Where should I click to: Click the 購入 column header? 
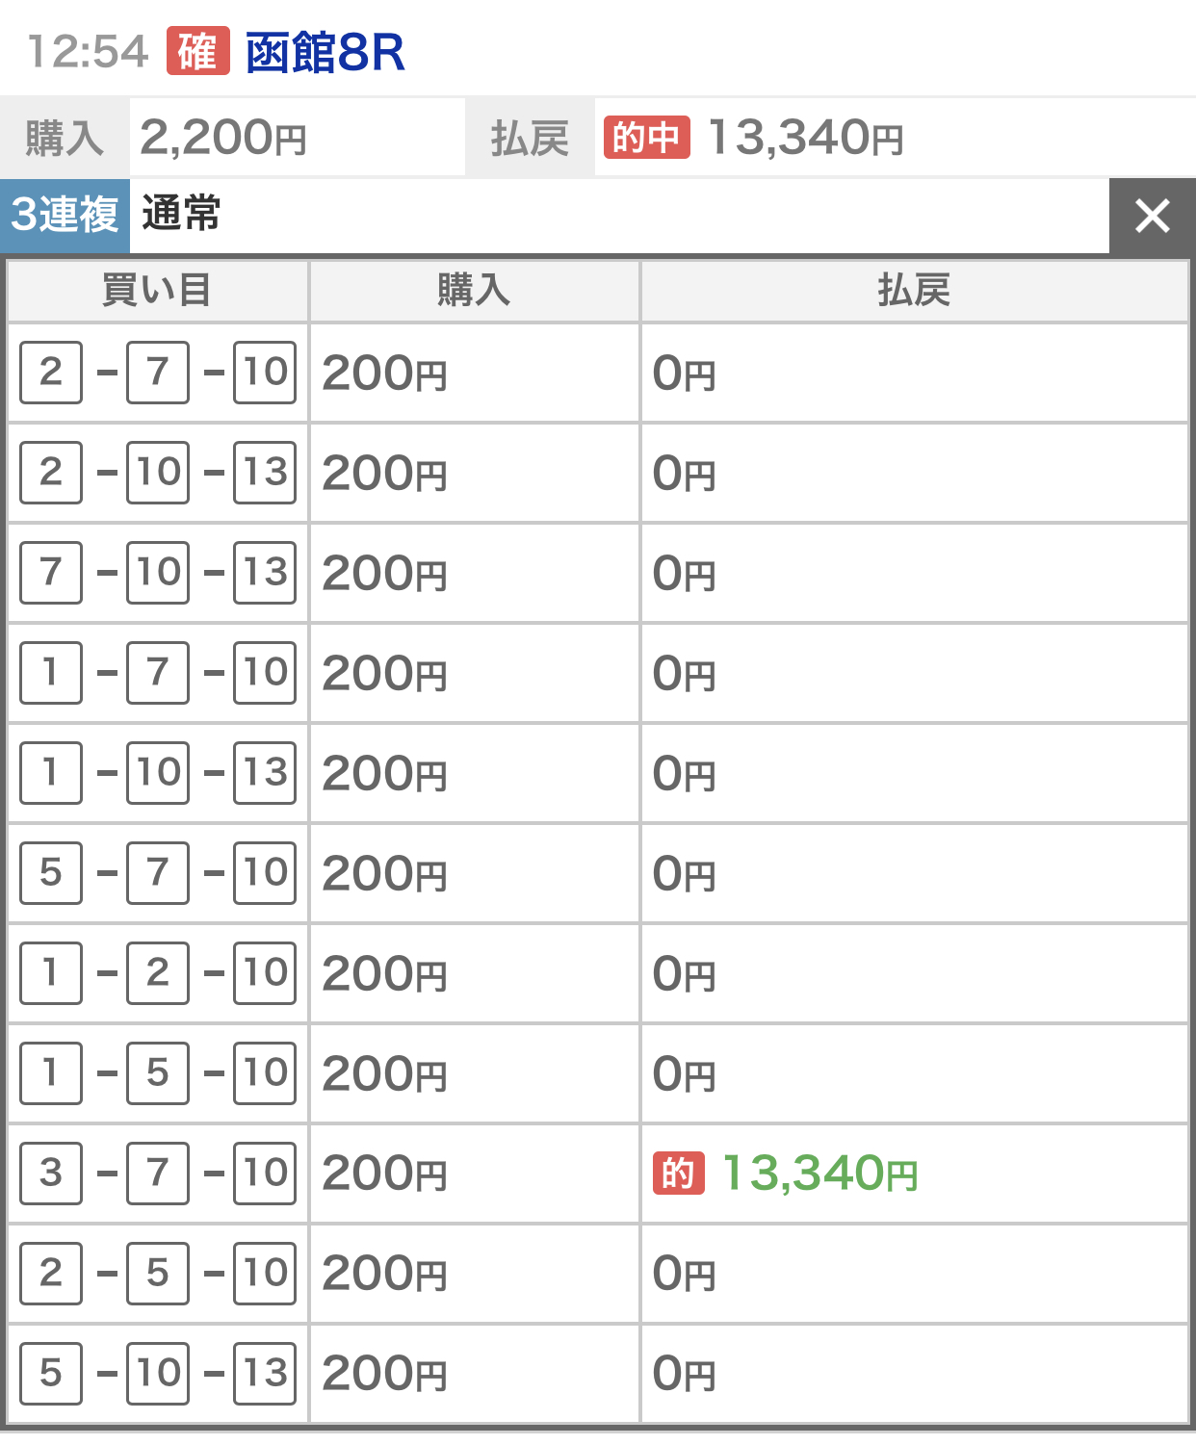[473, 290]
